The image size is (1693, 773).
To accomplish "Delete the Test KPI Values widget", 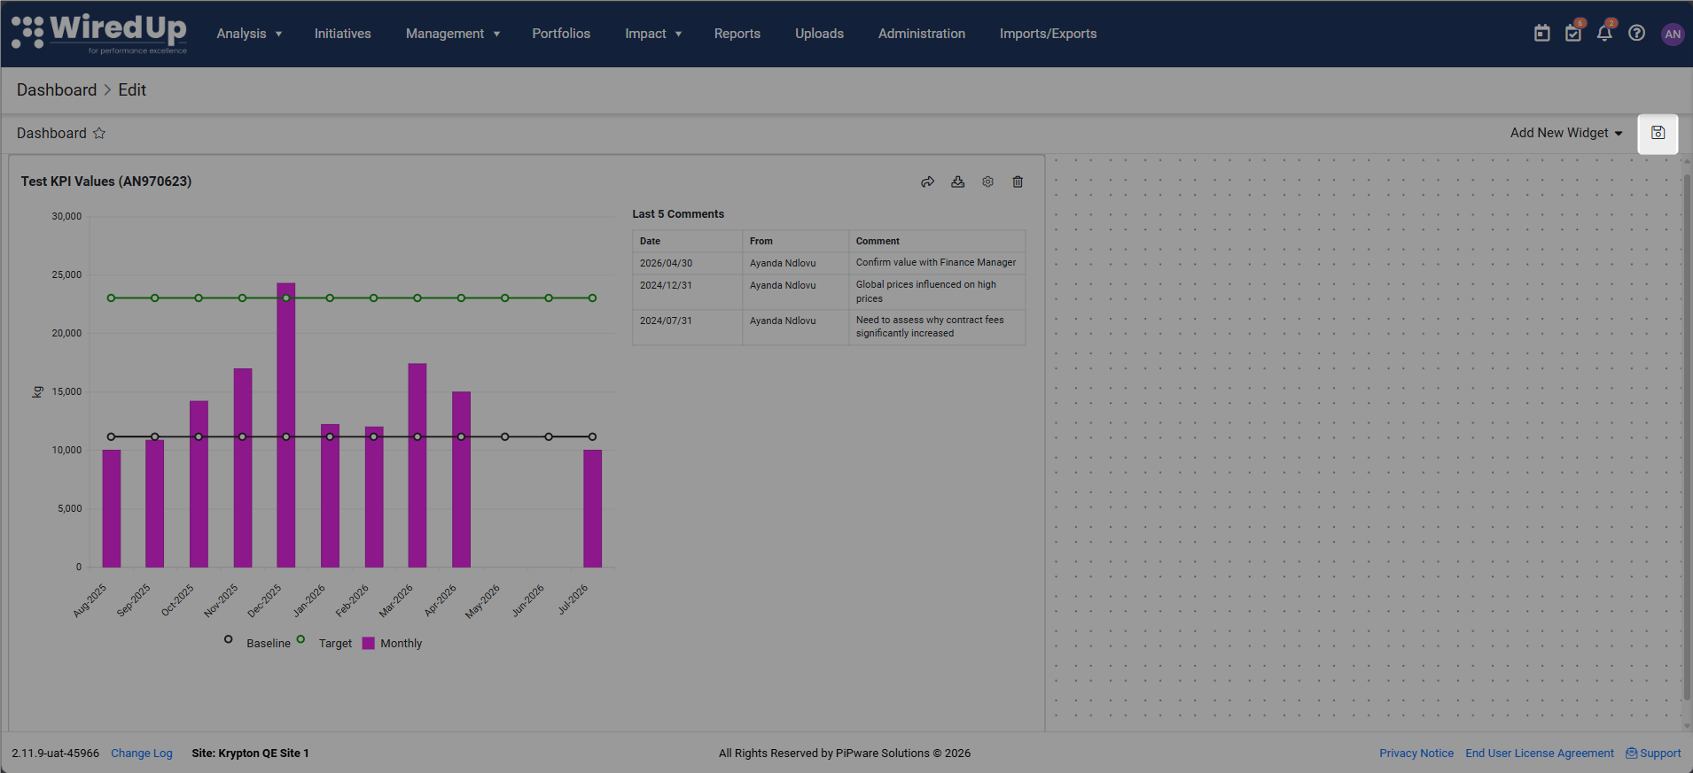I will click(x=1018, y=182).
